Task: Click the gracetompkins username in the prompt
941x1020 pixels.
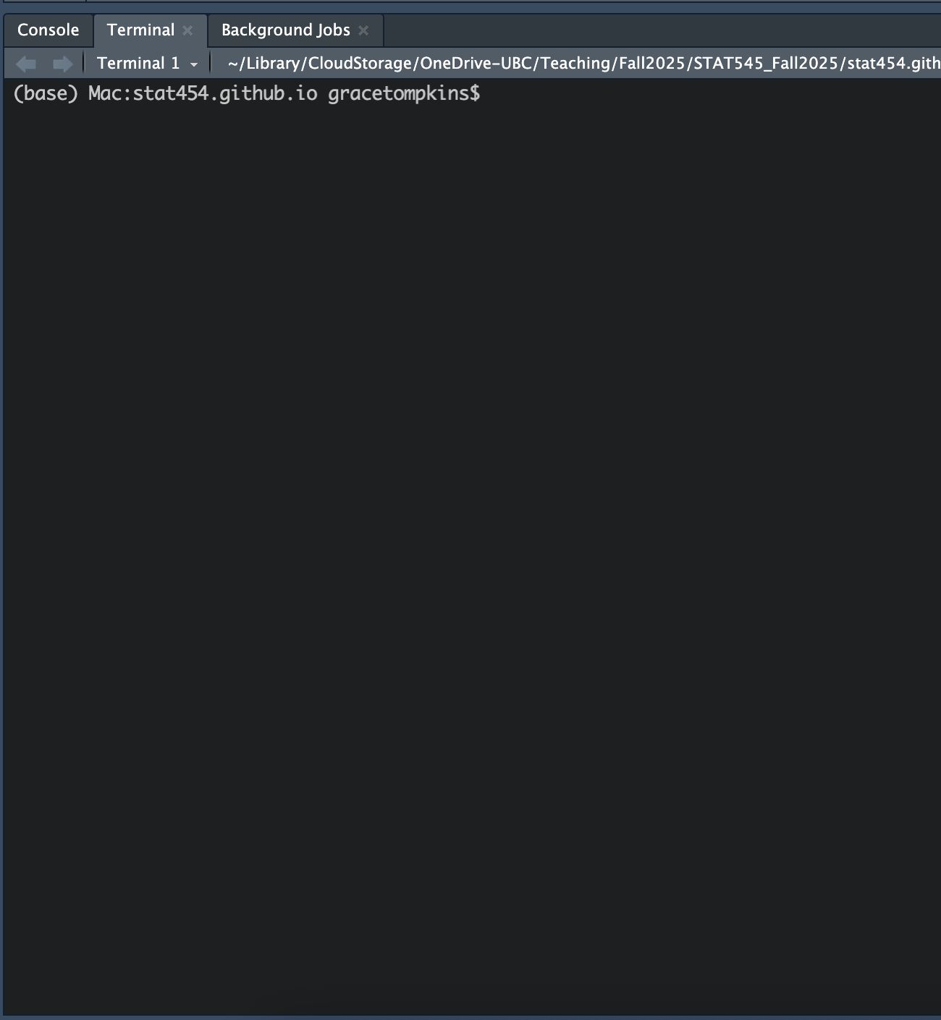Action: 398,94
